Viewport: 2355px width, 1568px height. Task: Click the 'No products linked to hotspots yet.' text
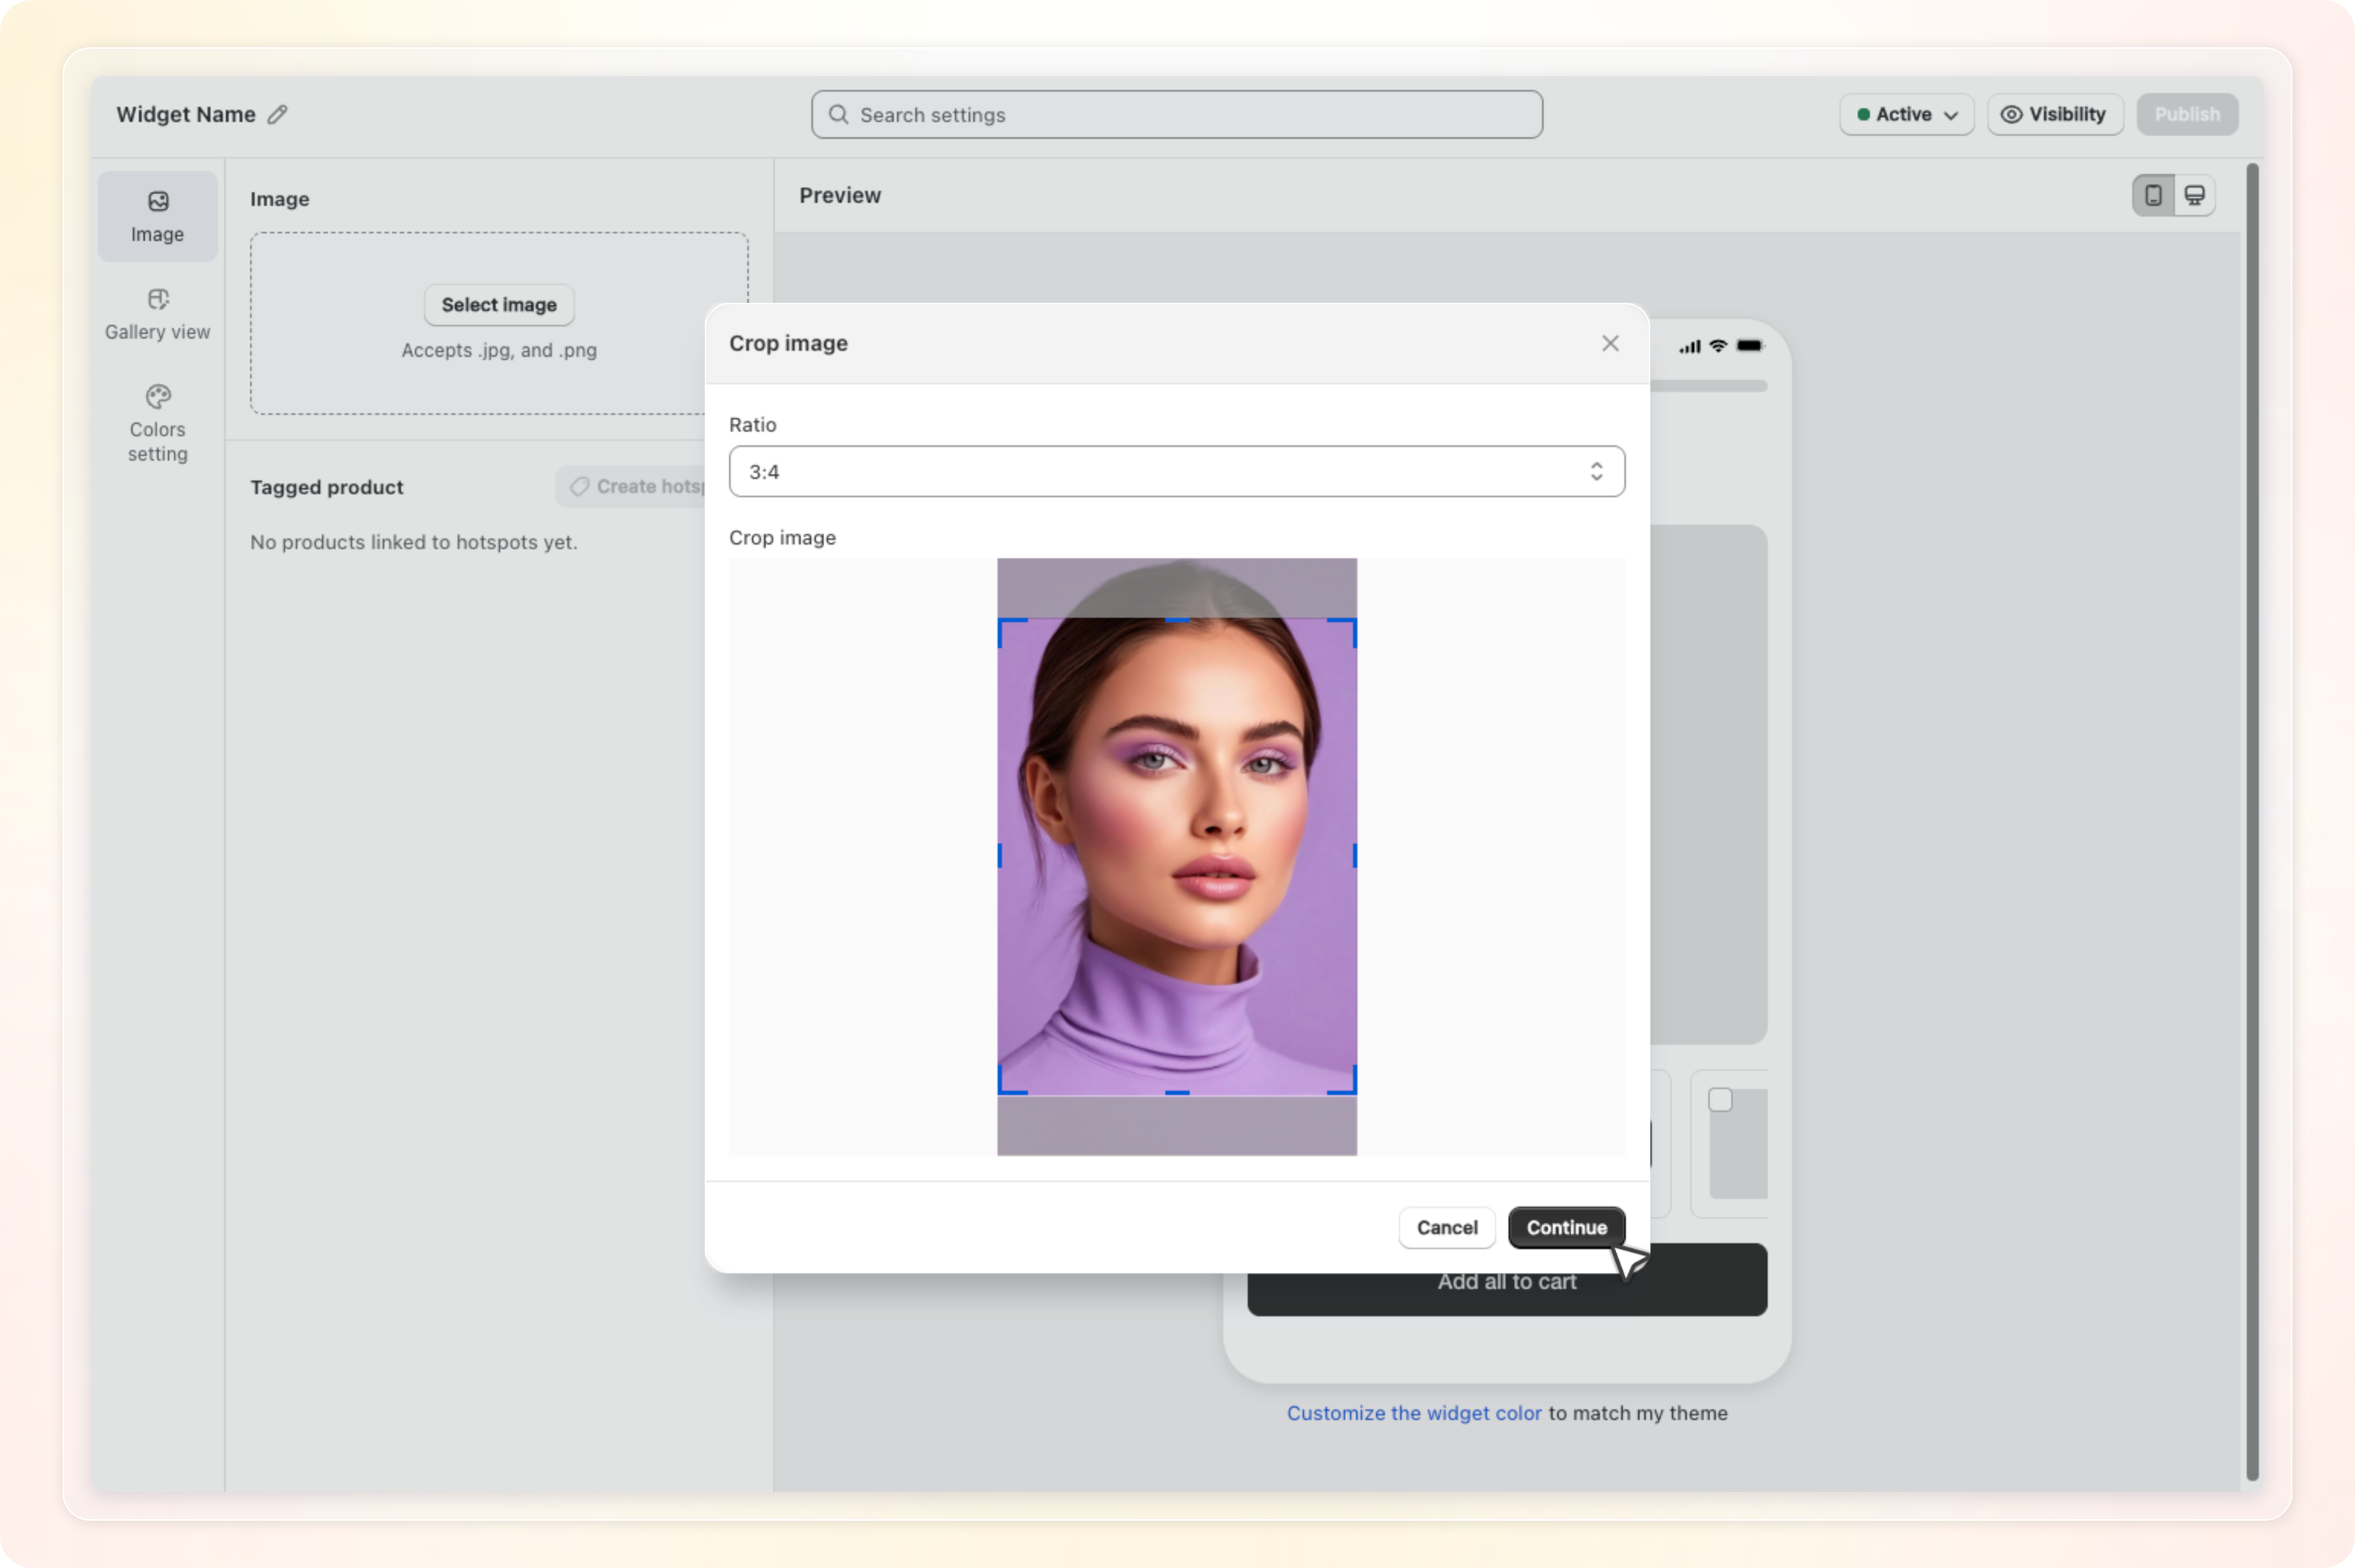(413, 542)
